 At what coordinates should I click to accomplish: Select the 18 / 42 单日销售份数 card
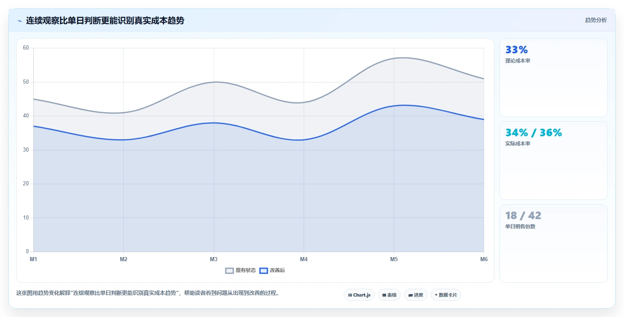pyautogui.click(x=553, y=243)
